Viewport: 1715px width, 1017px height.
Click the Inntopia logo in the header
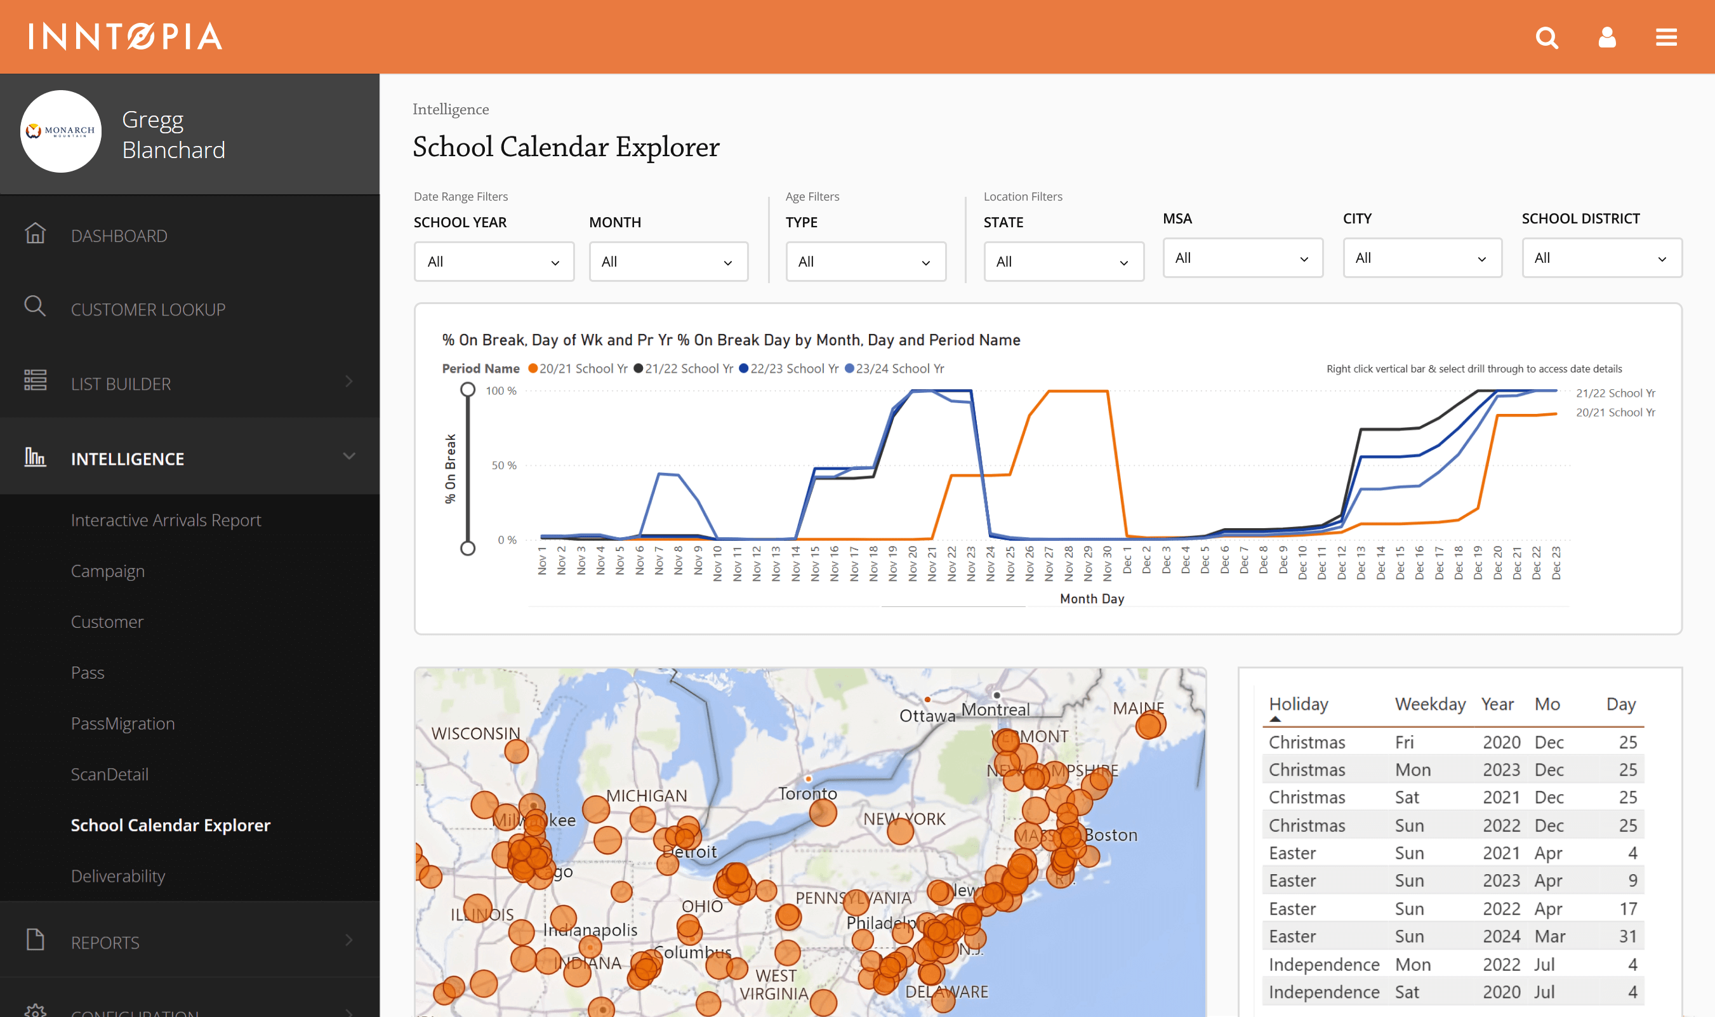[124, 36]
